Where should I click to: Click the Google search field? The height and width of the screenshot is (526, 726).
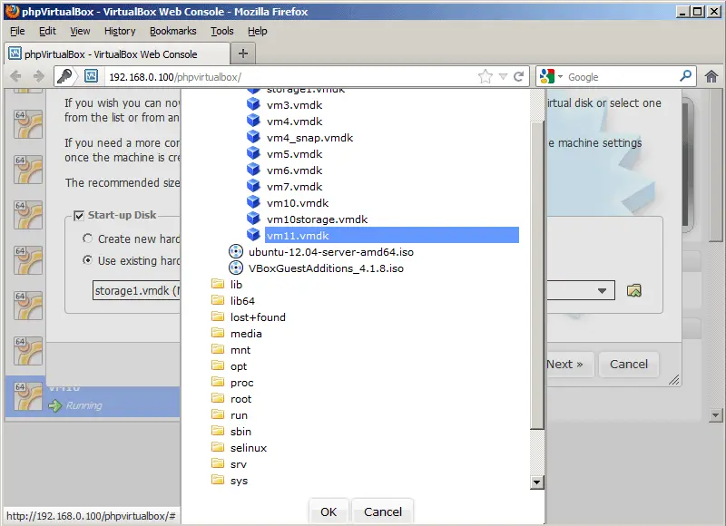pyautogui.click(x=622, y=77)
